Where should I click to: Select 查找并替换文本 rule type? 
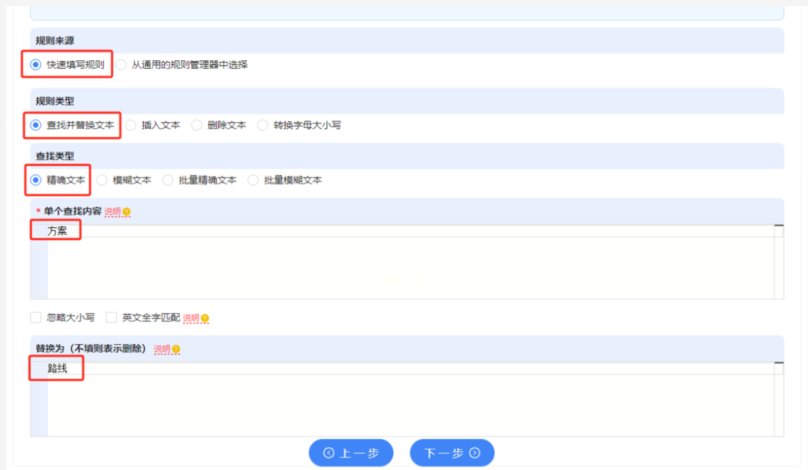pyautogui.click(x=36, y=125)
